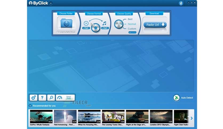The height and width of the screenshot is (129, 223).
Task: Toggle the Auto Detect satellite icon
Action: 177,98
